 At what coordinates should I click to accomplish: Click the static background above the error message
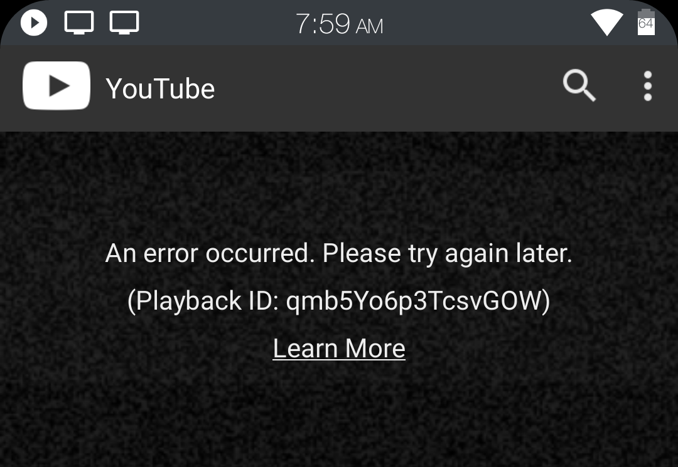click(x=339, y=186)
